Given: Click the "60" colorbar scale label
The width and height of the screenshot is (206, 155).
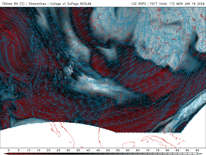Looking at the screenshot, I should coord(128,150).
